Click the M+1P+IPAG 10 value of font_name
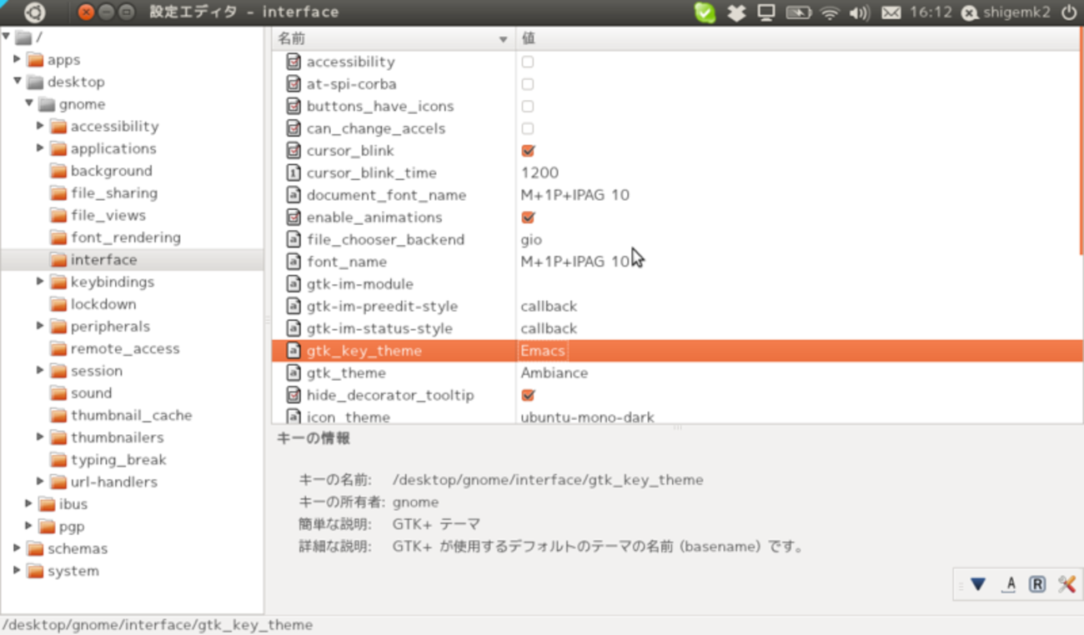1084x635 pixels. point(575,262)
